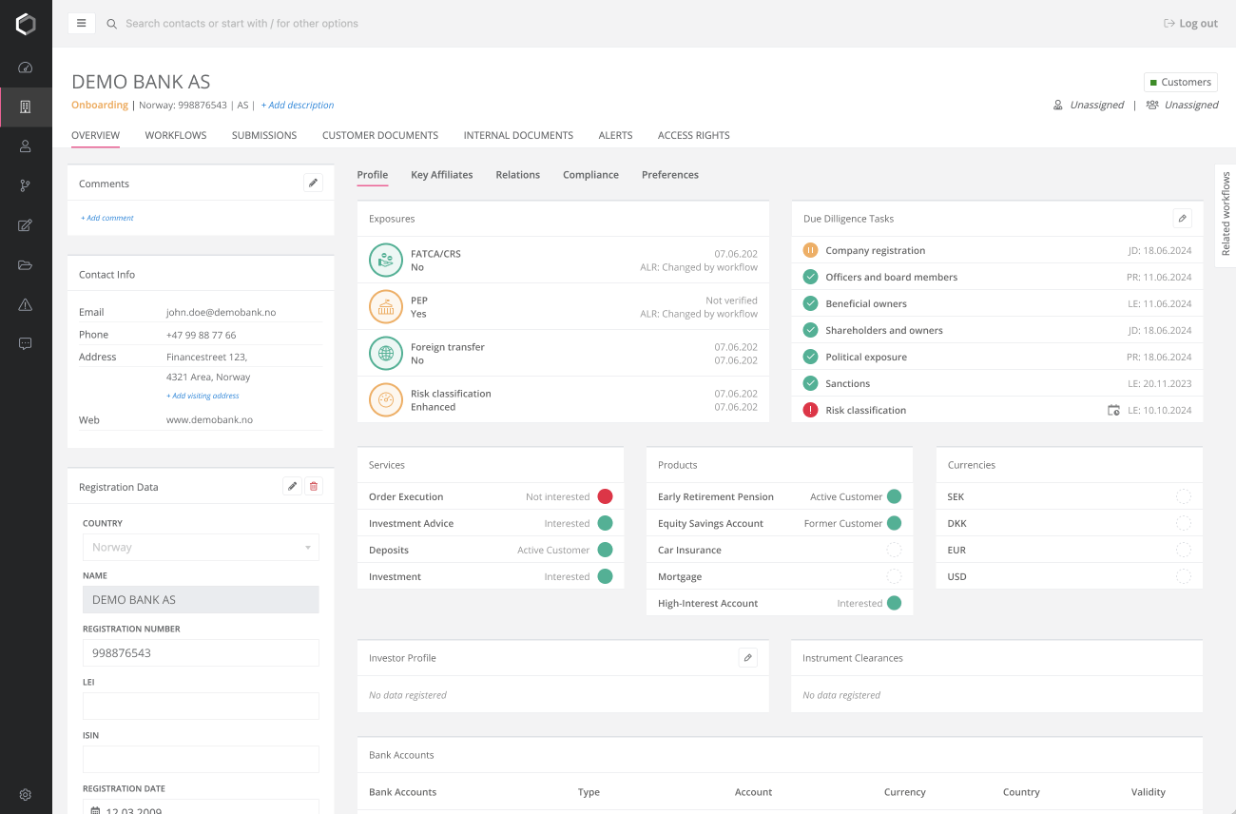Switch to the SUBMISSIONS tab
1236x814 pixels.
(x=264, y=135)
